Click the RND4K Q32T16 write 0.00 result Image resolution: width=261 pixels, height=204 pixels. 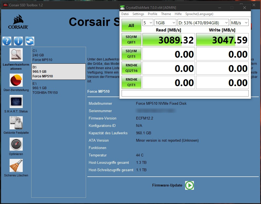(222, 68)
